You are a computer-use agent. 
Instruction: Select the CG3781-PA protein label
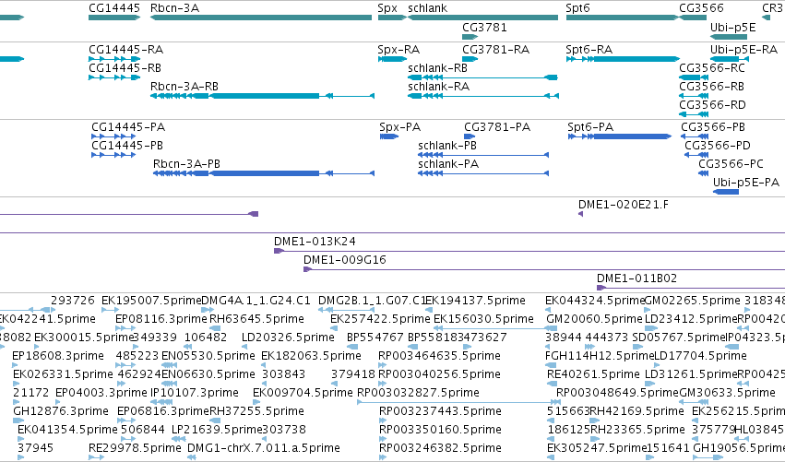click(x=497, y=127)
